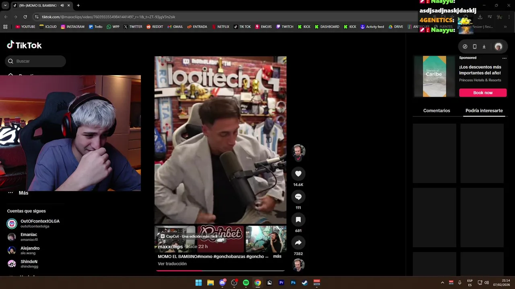Open Premiere Pro from the taskbar
Screen dimensions: 515x289
pyautogui.click(x=281, y=283)
